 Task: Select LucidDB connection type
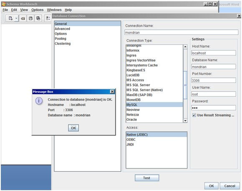click(154, 75)
